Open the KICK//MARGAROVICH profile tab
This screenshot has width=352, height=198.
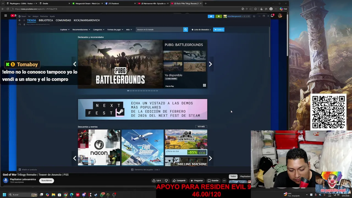tap(87, 20)
